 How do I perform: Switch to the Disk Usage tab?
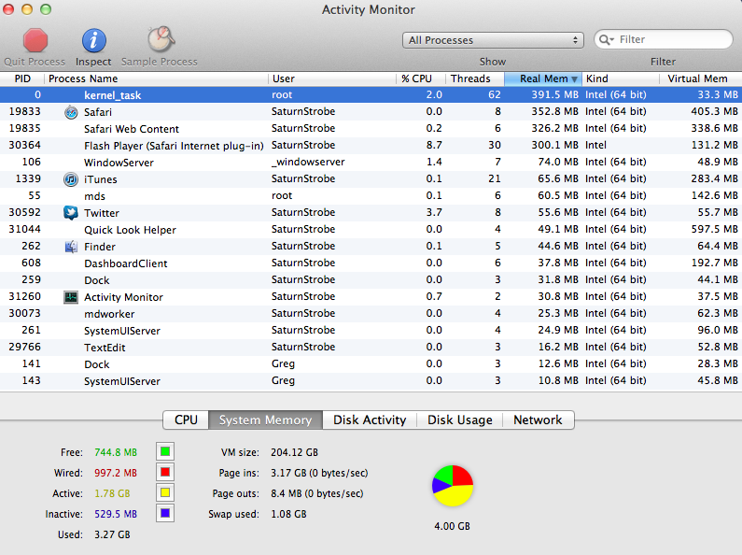pyautogui.click(x=459, y=420)
